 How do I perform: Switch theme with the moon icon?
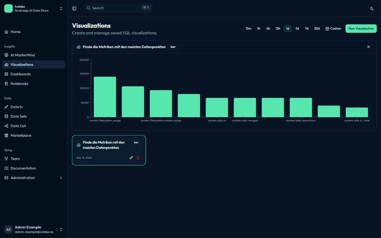tap(372, 8)
